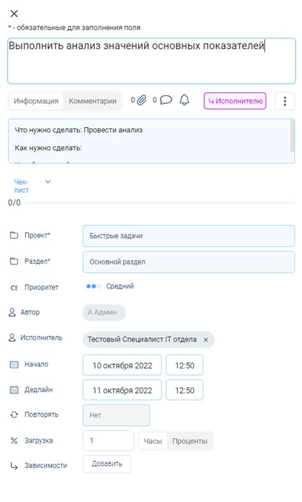Click the repeat arrows icon beside Повторять
The width and height of the screenshot is (302, 502).
pos(14,415)
